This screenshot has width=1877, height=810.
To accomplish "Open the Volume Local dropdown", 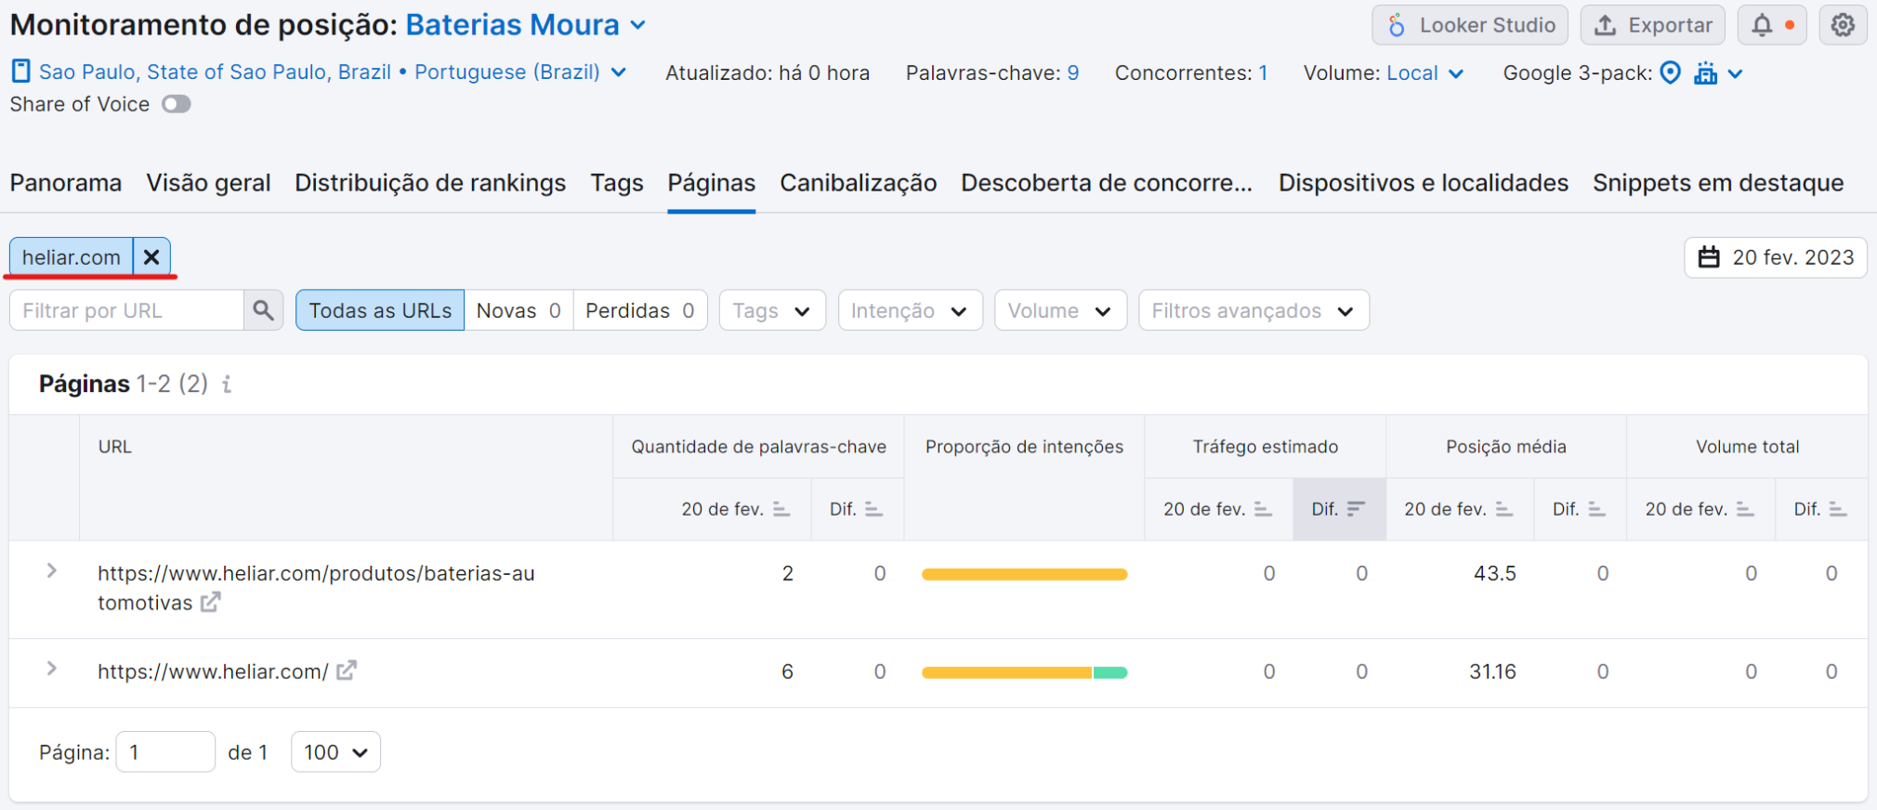I will coord(1425,72).
